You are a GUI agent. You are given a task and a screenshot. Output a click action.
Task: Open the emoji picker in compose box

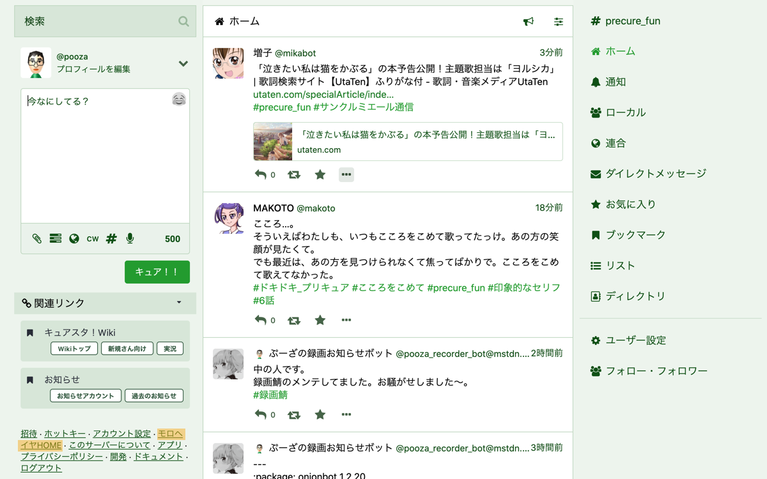tap(178, 100)
